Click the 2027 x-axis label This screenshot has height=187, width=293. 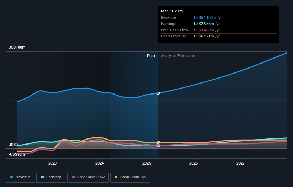pos(241,163)
